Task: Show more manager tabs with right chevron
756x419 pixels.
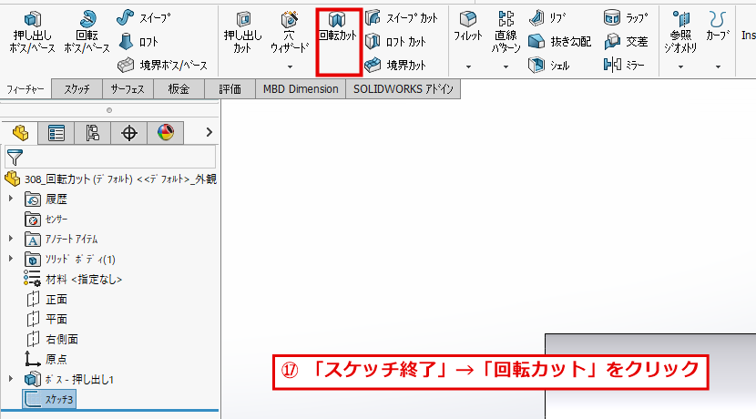Action: coord(209,132)
